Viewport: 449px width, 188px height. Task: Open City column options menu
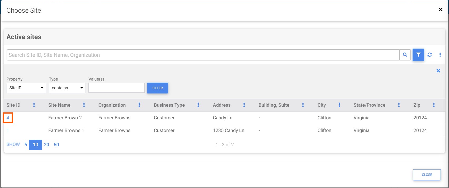(x=339, y=105)
